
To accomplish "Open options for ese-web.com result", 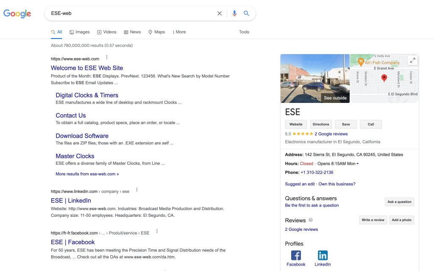I will 106,57.
